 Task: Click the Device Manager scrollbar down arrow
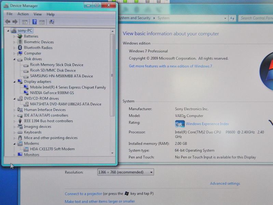(x=112, y=153)
